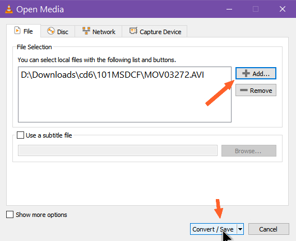
Task: Tick the Show more options checkbox
Action: pyautogui.click(x=10, y=215)
